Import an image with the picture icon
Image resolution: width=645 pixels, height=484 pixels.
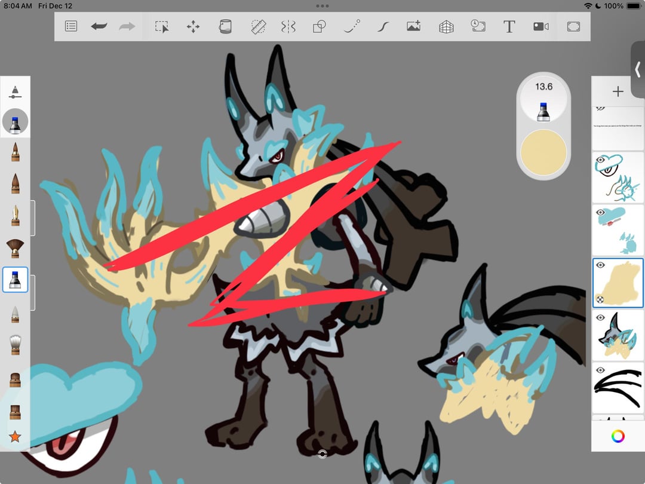413,26
